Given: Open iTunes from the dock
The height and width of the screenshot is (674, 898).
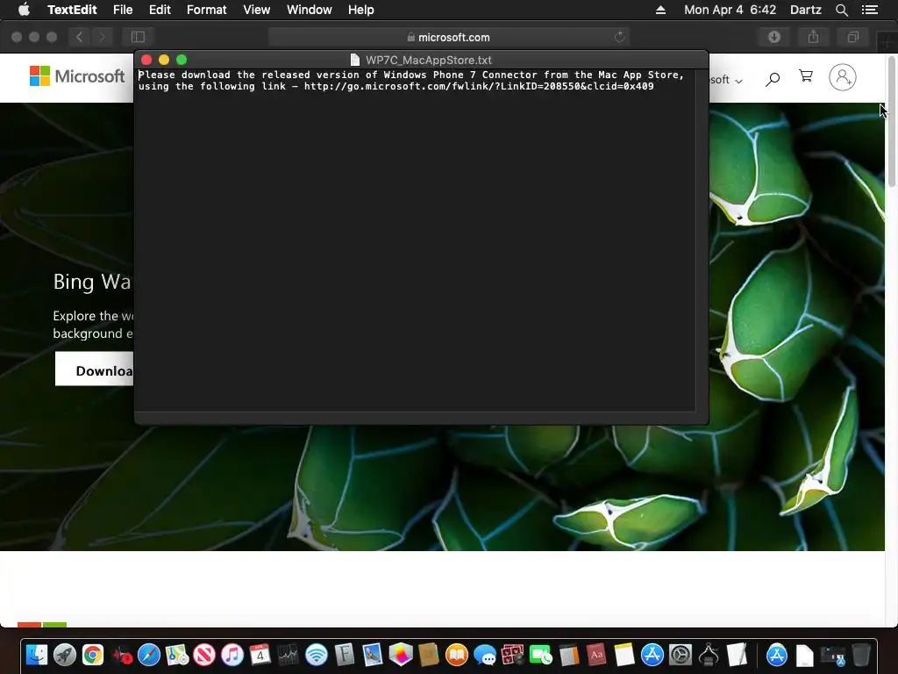Looking at the screenshot, I should pyautogui.click(x=232, y=655).
